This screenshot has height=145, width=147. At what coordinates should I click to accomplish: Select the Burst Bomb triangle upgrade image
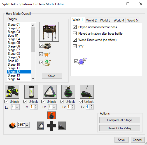[50, 92]
